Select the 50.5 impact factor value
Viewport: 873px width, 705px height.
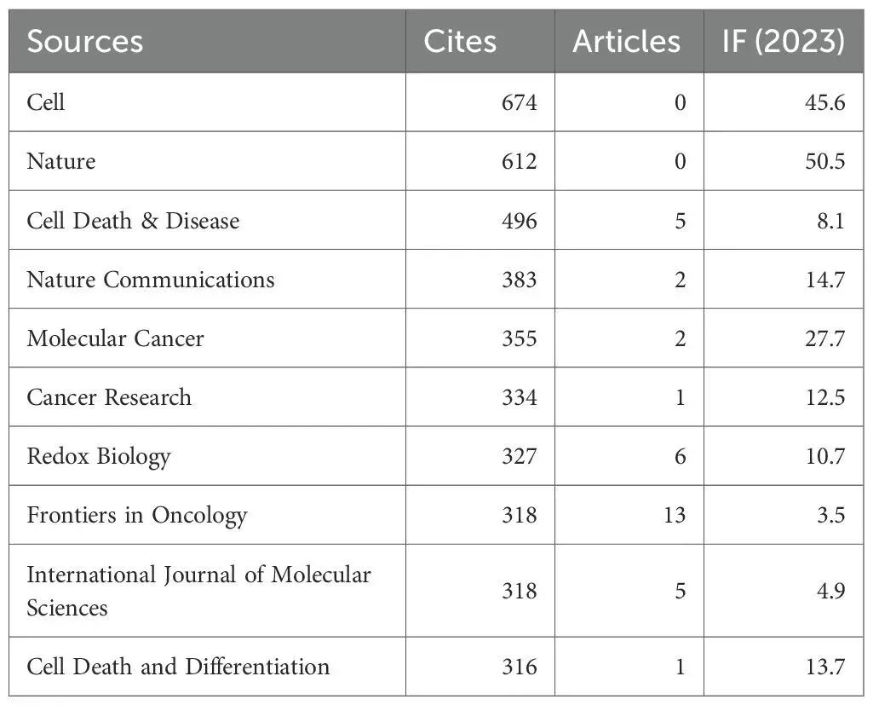[x=825, y=161]
